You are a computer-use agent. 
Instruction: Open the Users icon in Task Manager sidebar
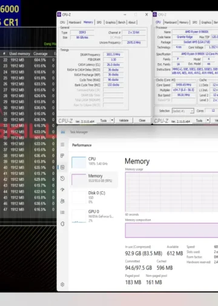click(x=62, y=201)
